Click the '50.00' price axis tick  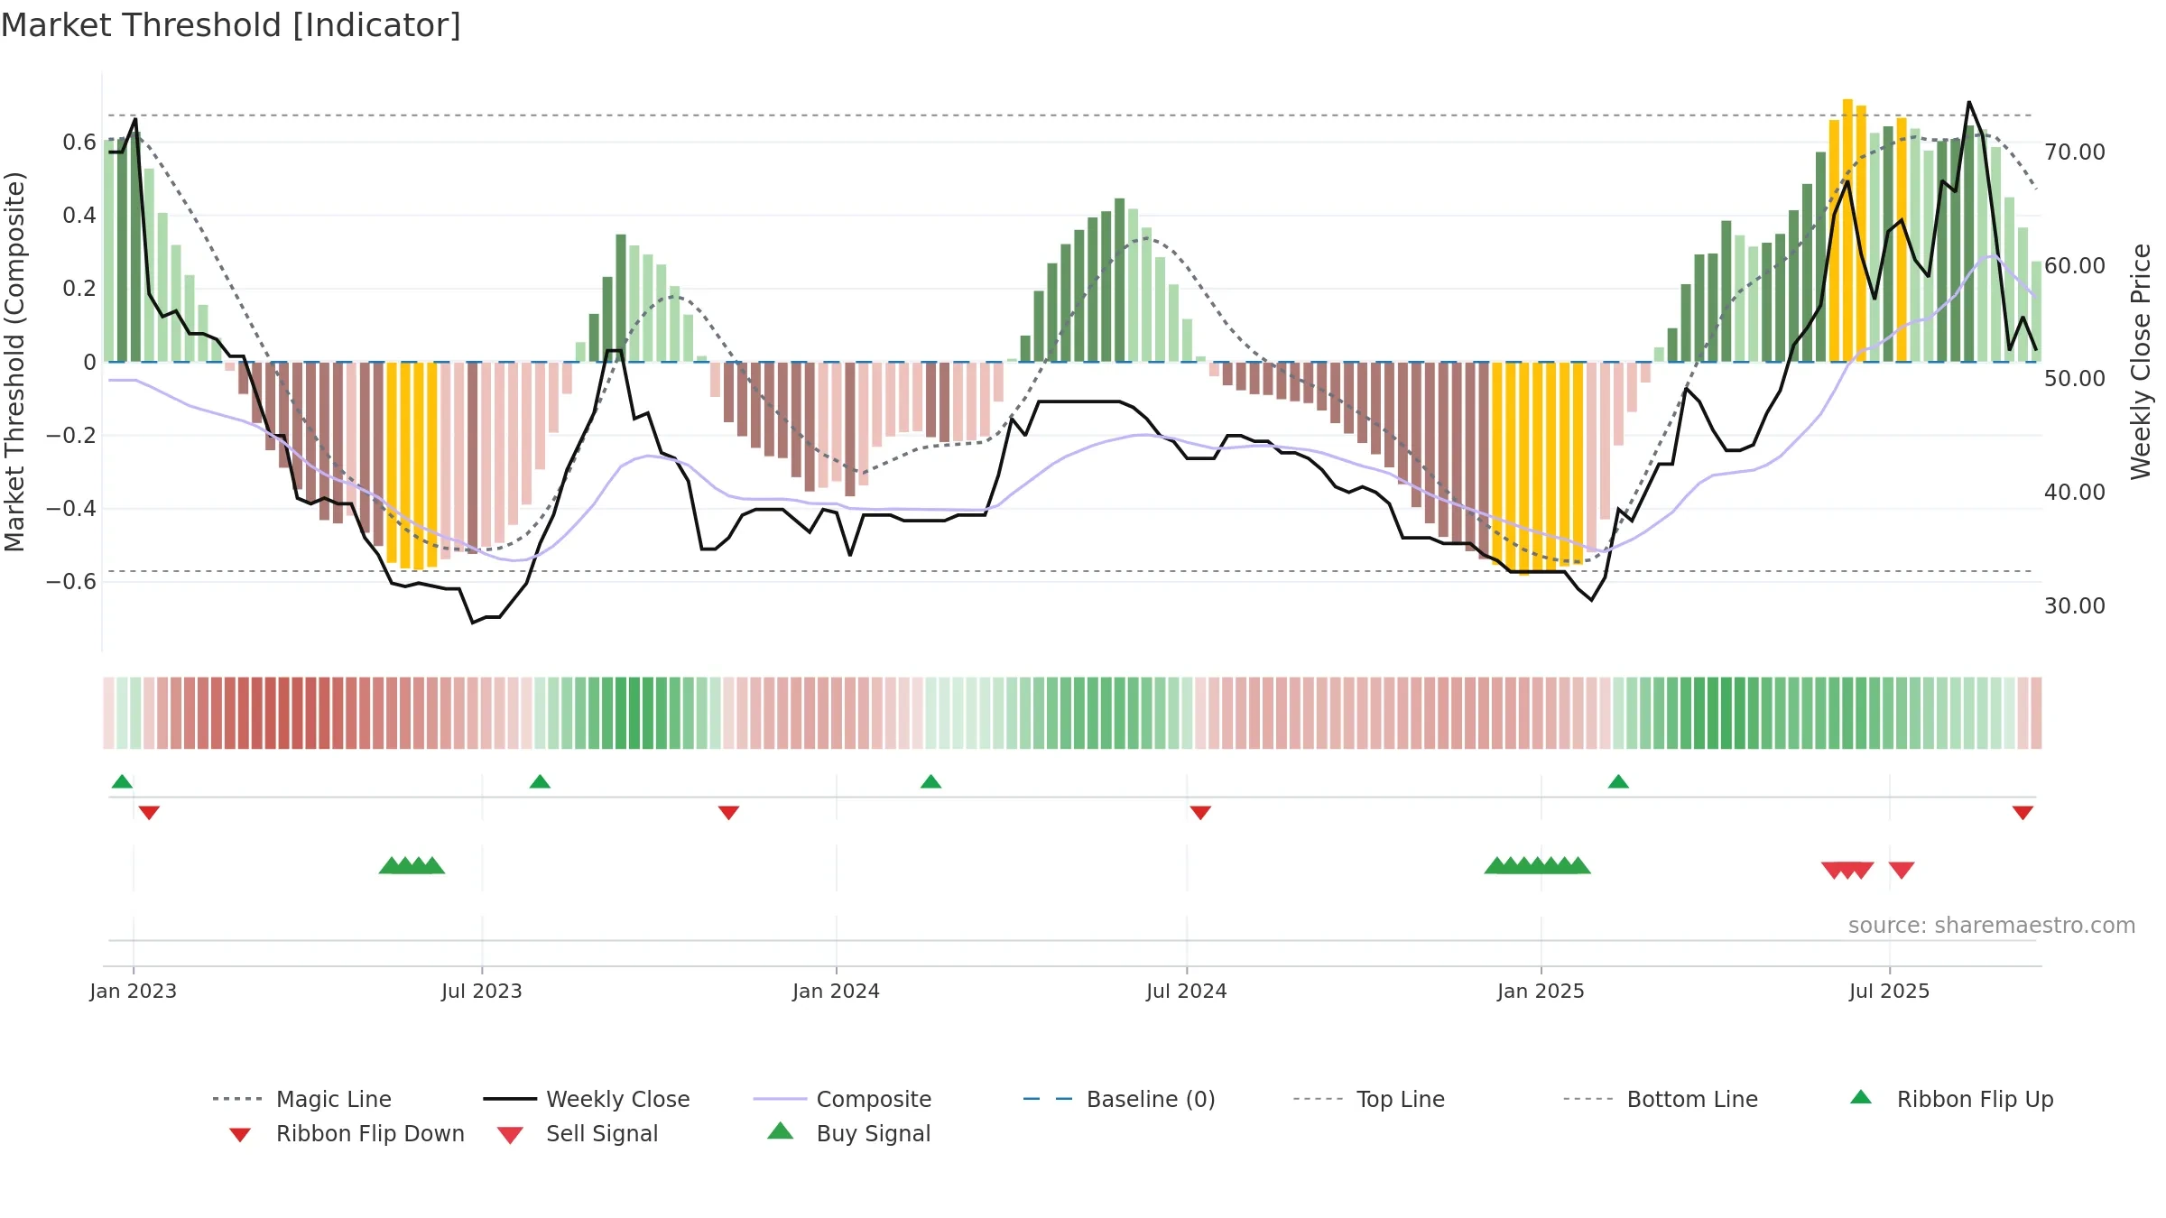pos(2075,378)
